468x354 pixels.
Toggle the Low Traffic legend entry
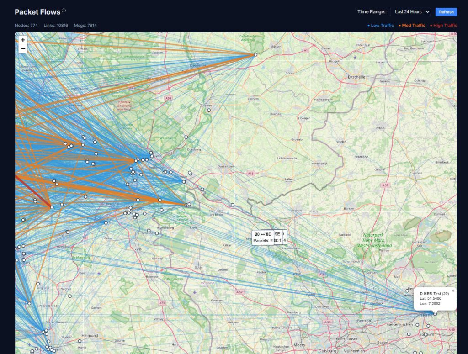pyautogui.click(x=381, y=26)
